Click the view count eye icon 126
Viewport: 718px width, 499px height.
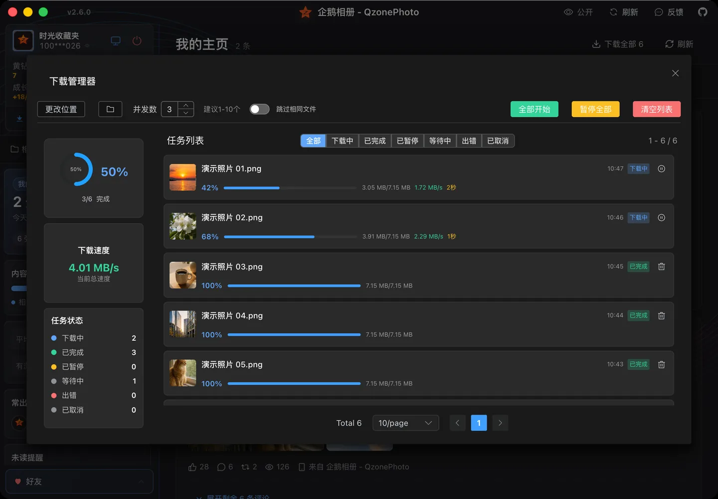(269, 467)
